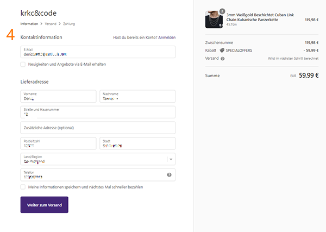Click the chevron after Information breadcrumb
The width and height of the screenshot is (326, 232).
41,24
